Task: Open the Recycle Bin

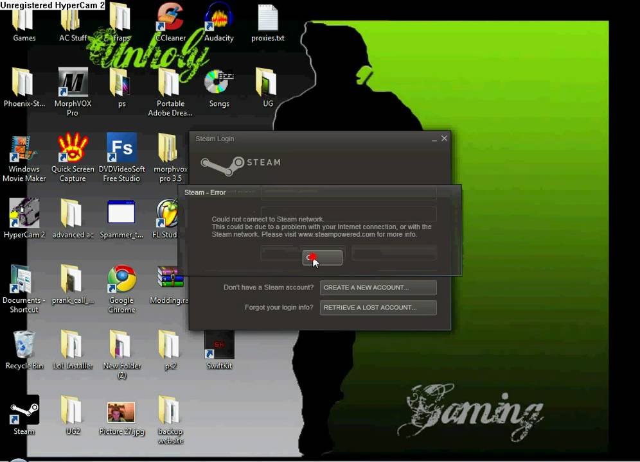Action: pyautogui.click(x=24, y=350)
